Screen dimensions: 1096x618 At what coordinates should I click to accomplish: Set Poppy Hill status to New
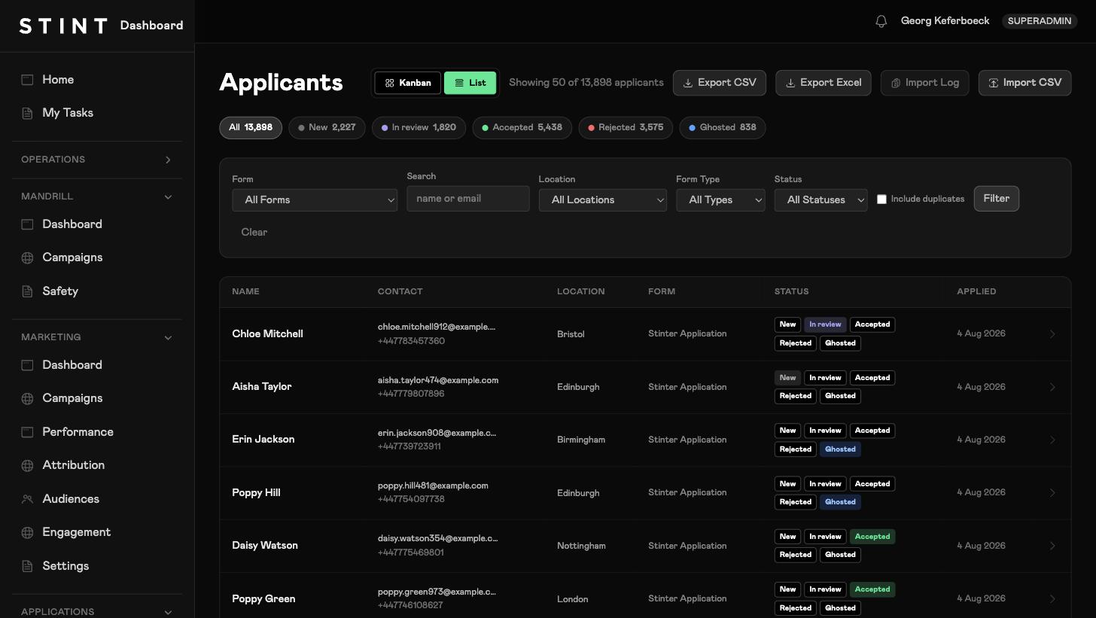pyautogui.click(x=787, y=484)
